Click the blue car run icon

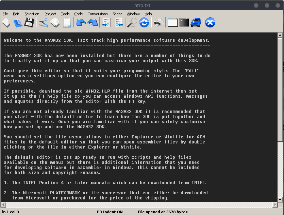[196, 23]
